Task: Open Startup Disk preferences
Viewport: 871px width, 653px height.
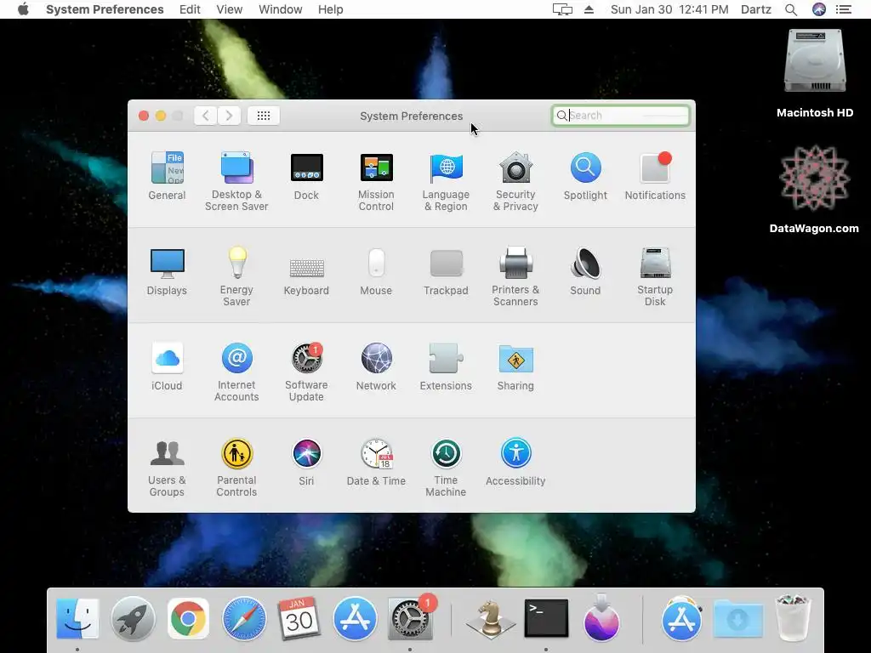Action: [x=655, y=276]
